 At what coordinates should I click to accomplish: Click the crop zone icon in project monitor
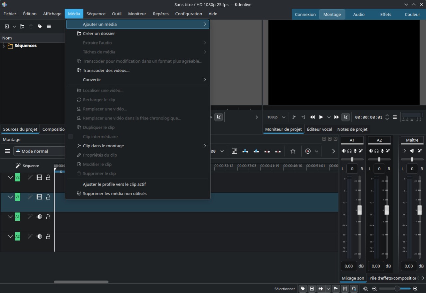tap(345, 117)
